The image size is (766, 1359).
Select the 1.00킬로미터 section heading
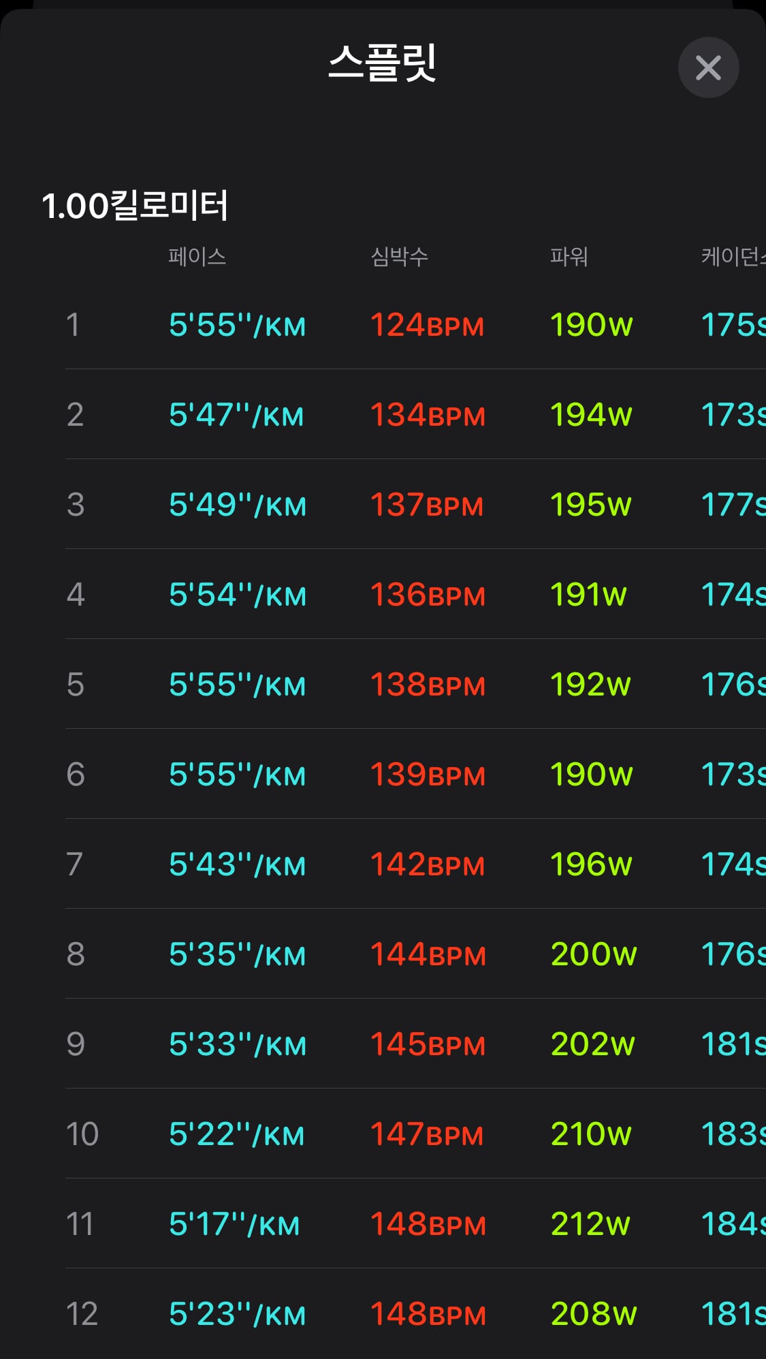click(x=135, y=206)
